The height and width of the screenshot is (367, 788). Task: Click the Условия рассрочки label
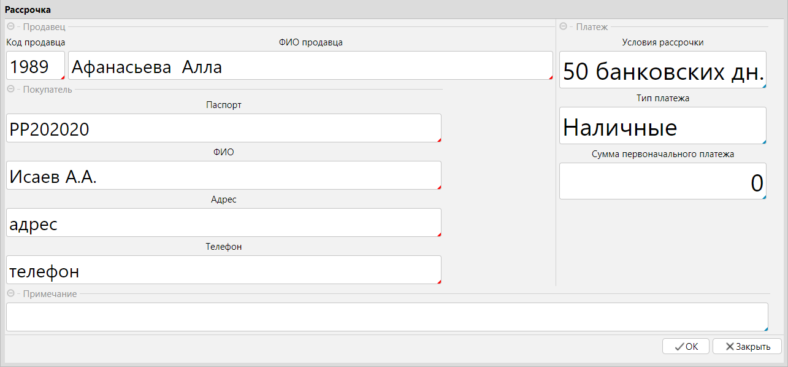662,42
